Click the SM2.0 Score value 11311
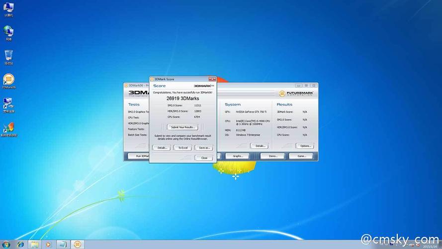The image size is (442, 249). 197,105
